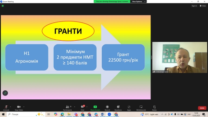The height and width of the screenshot is (117, 208).
Task: Switch to Zoom taskbar icon
Action: (110, 114)
